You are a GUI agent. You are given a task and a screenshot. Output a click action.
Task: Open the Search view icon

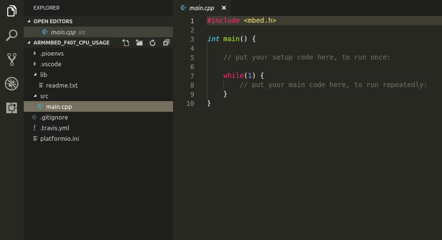point(12,35)
